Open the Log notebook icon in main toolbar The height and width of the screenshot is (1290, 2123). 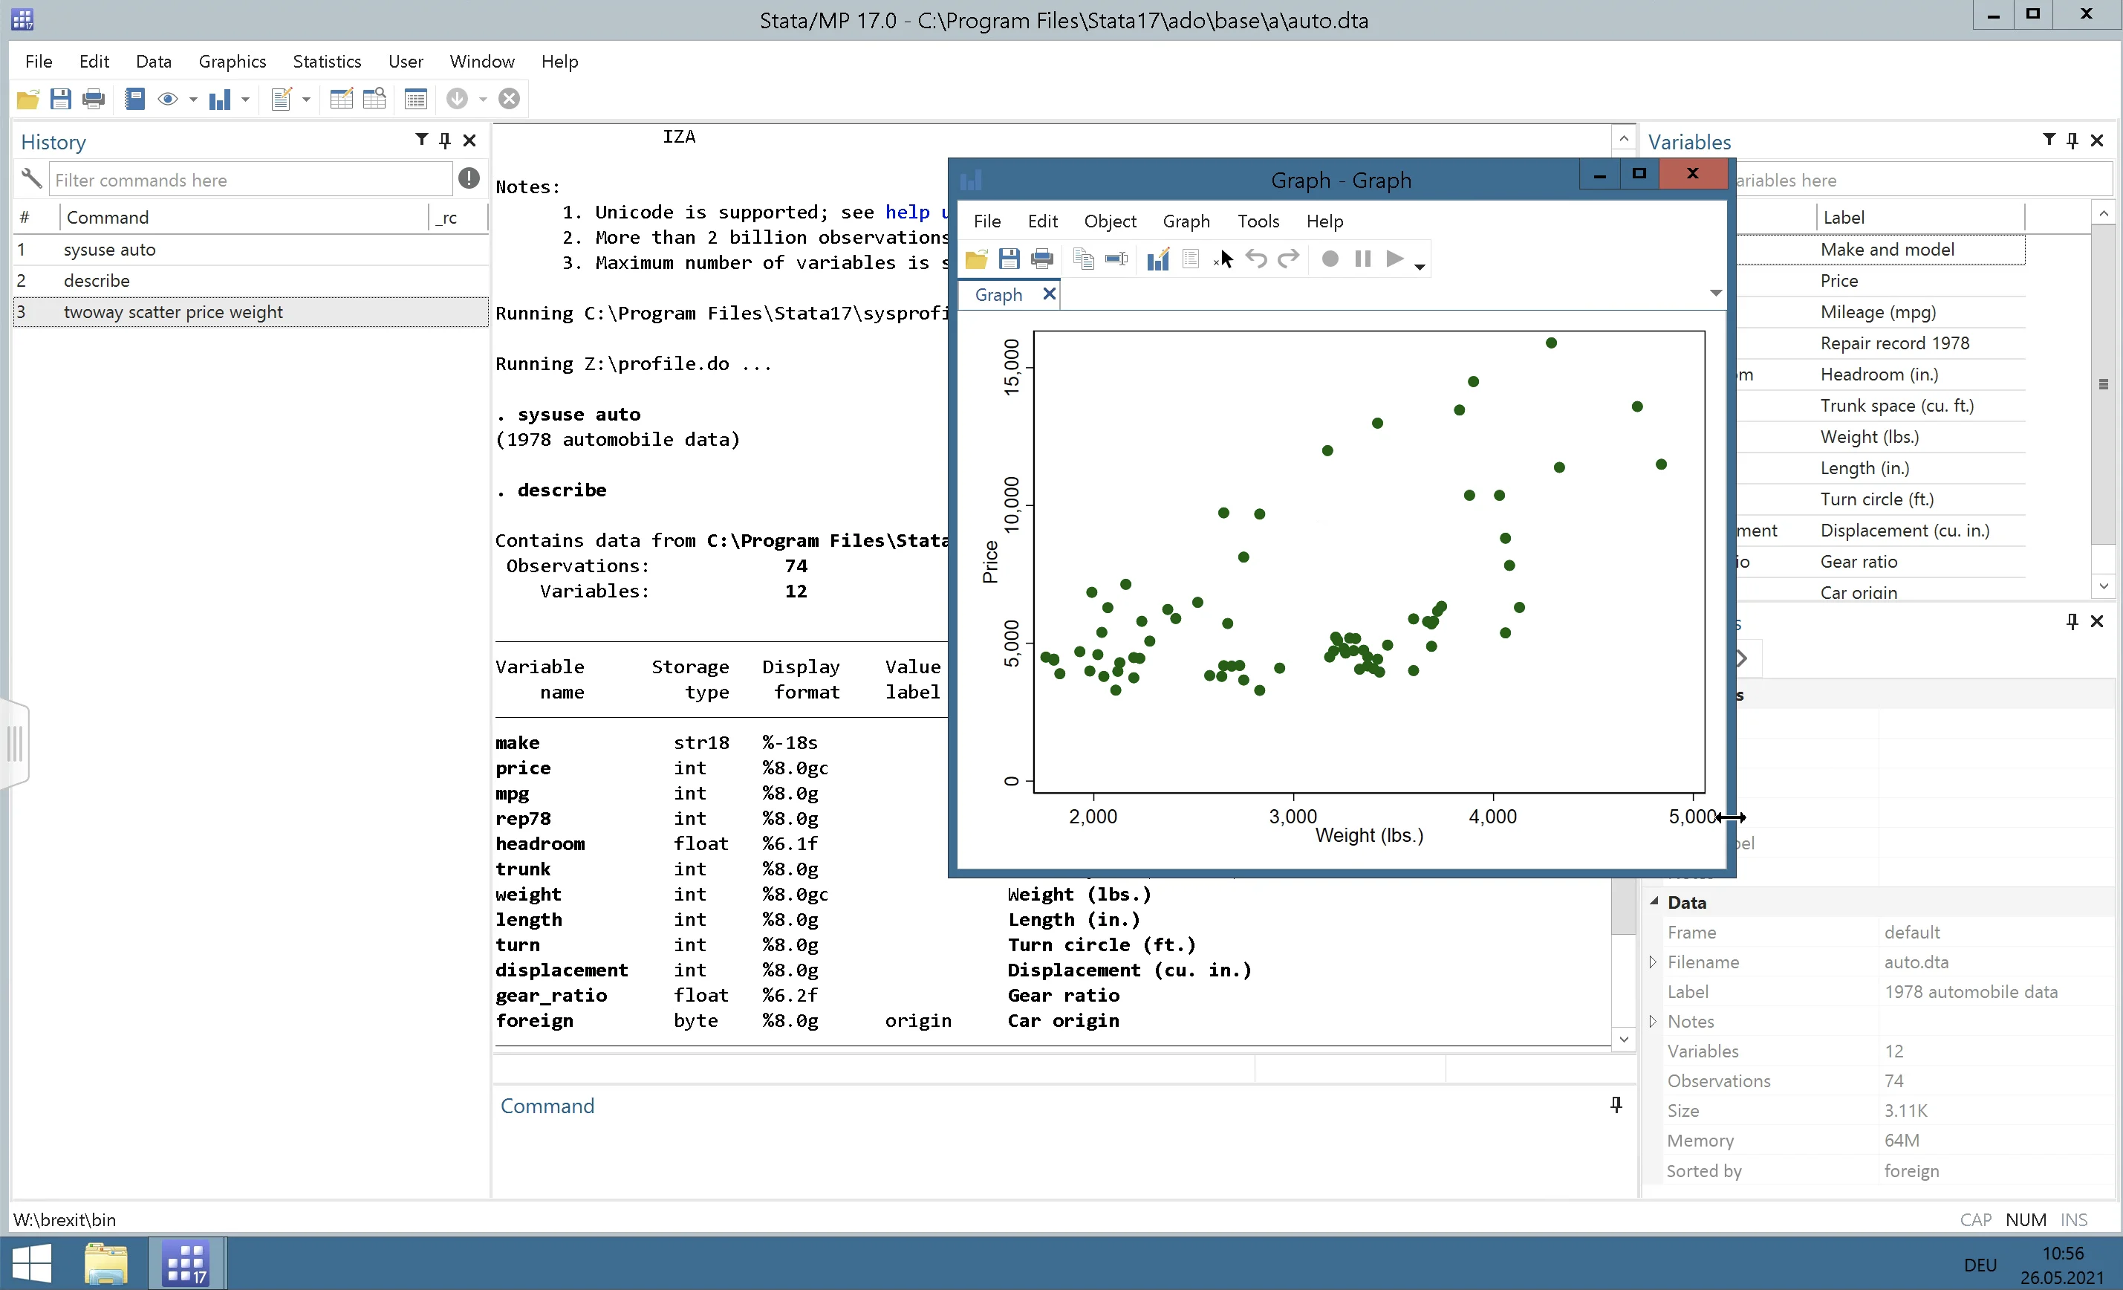coord(134,99)
